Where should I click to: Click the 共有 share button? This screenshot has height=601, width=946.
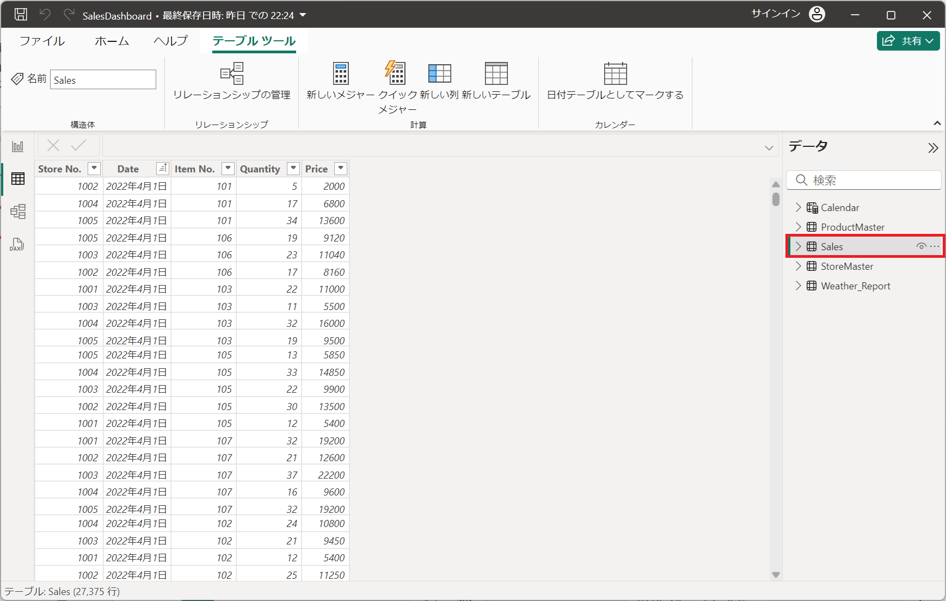coord(908,41)
